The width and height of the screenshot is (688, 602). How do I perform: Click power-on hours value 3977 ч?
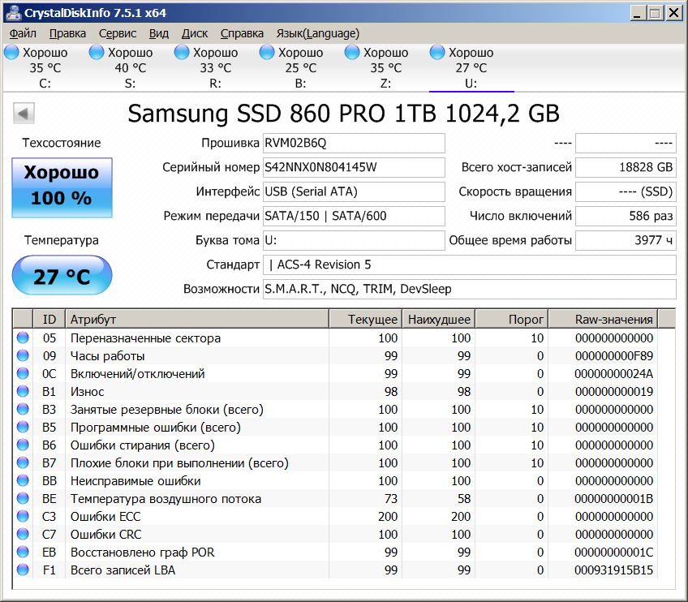tap(626, 240)
